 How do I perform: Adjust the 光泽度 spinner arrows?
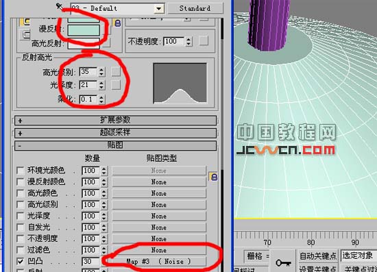pos(101,85)
